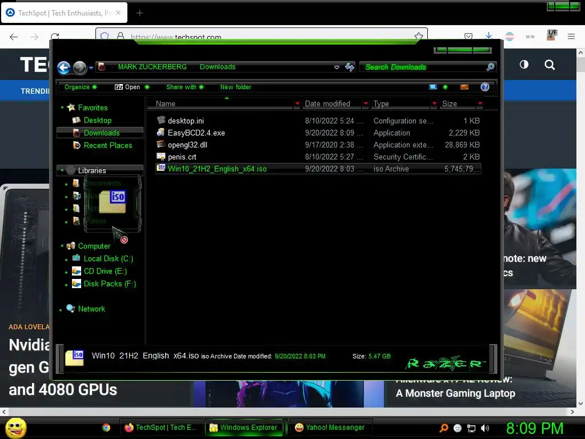Open Date modified filter dropdown
Viewport: 585px width, 439px height.
pos(366,103)
